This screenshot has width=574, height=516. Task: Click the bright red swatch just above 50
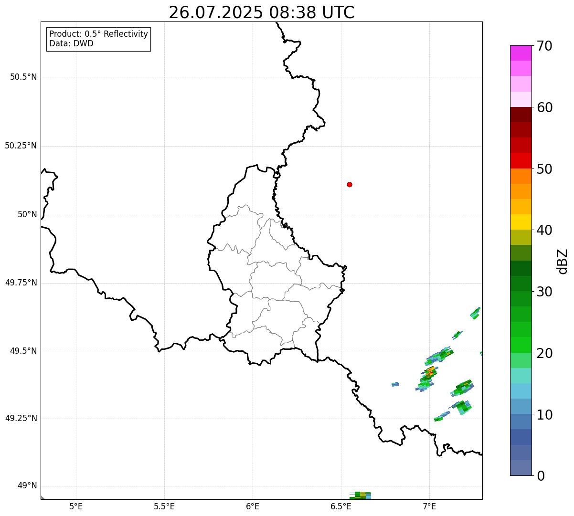pos(521,160)
